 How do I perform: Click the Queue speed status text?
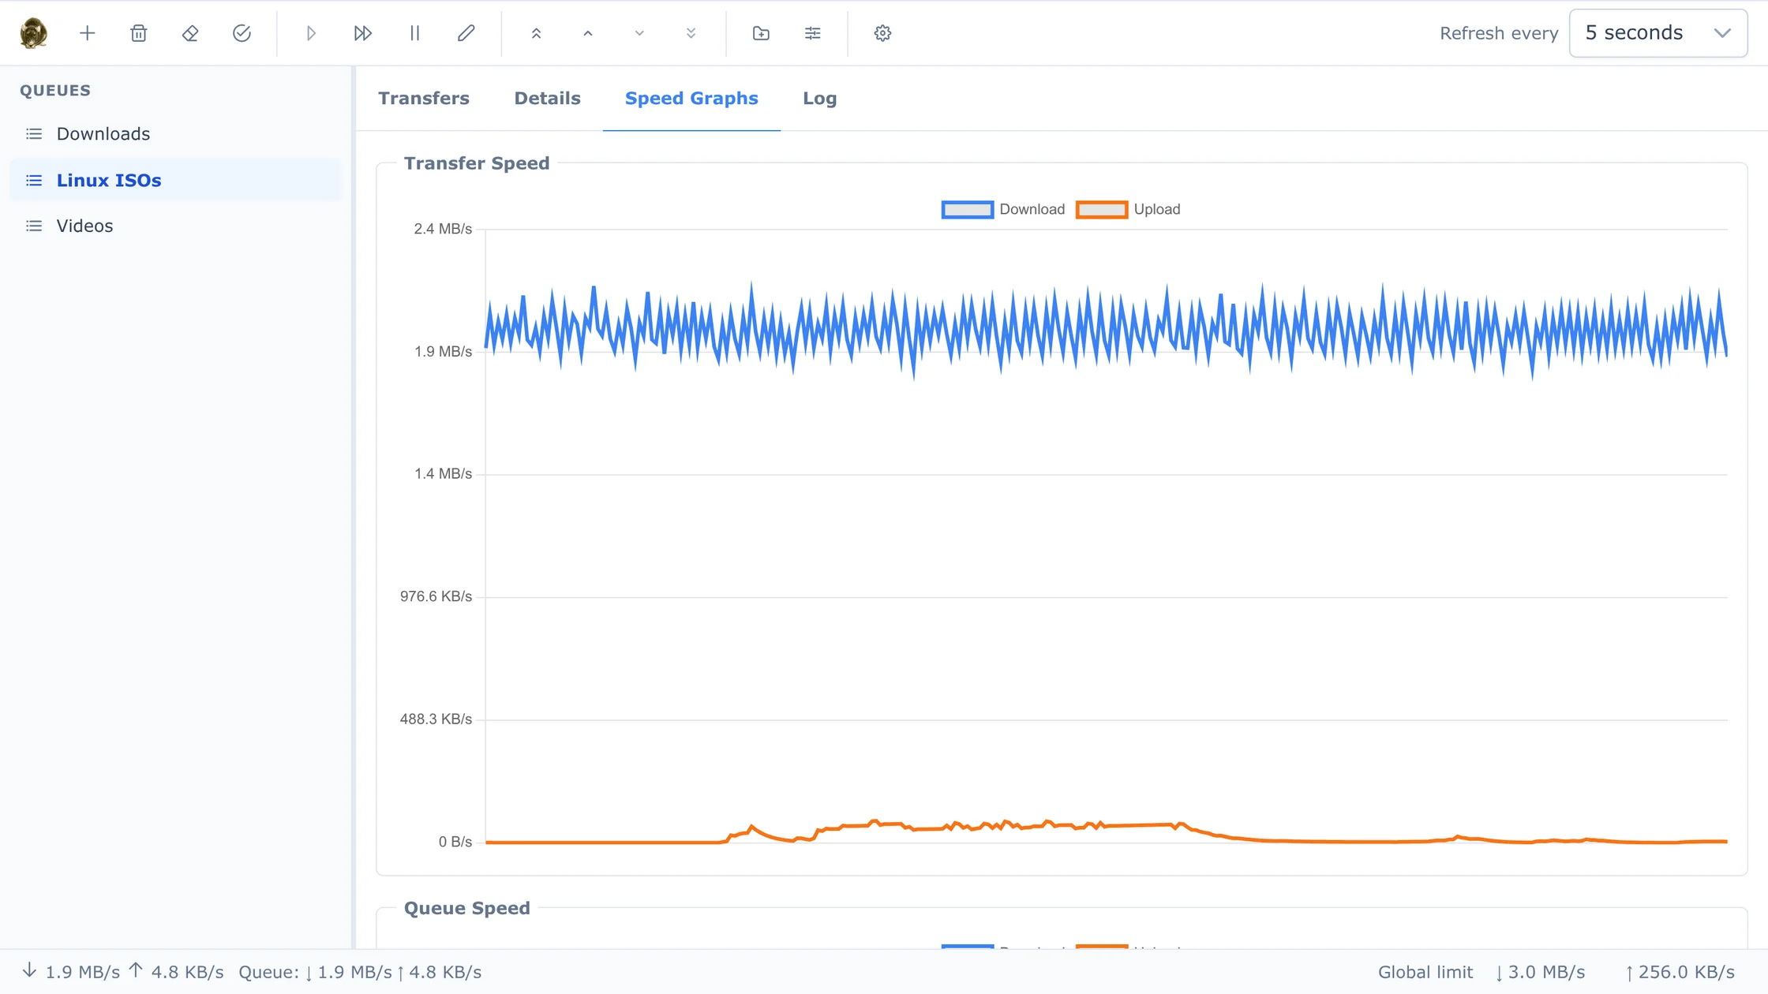[x=360, y=972]
